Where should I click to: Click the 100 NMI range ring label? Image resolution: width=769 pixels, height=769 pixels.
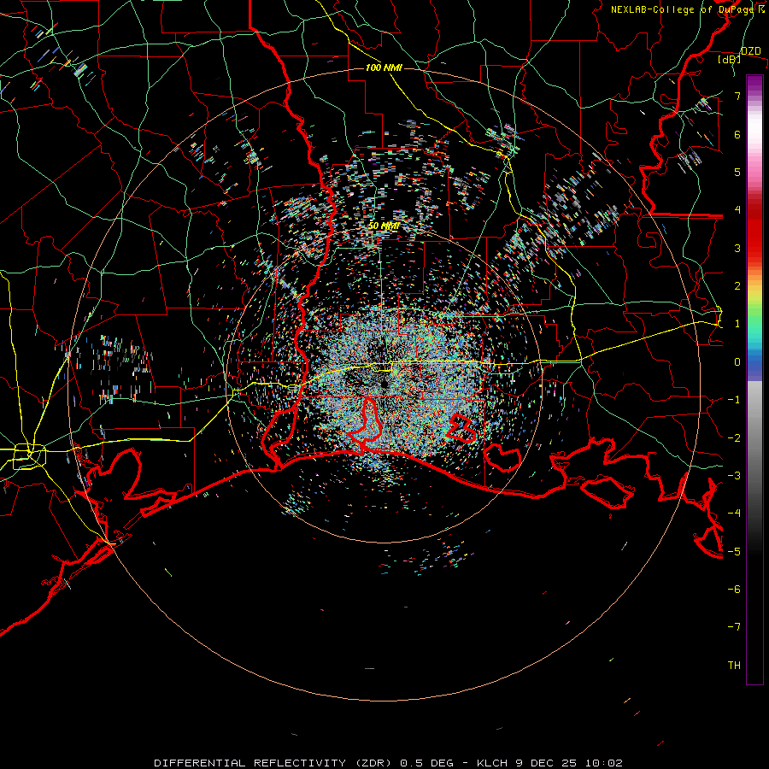(384, 68)
